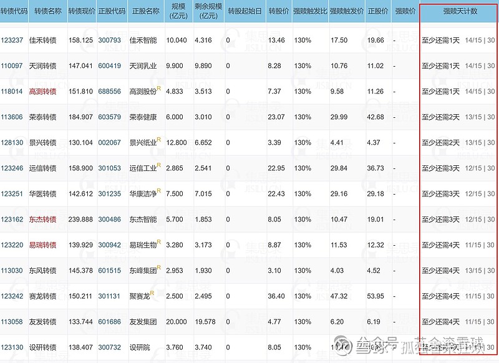Image resolution: width=499 pixels, height=363 pixels.
Task: Open bond code 123251 link
Action: pos(12,194)
